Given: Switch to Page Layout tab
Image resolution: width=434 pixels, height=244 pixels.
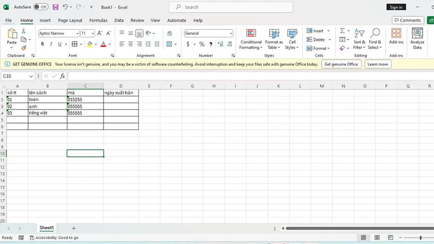Looking at the screenshot, I should click(x=70, y=20).
